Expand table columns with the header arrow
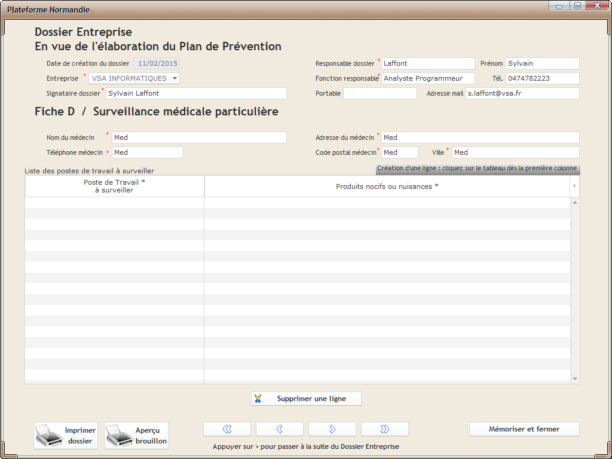The height and width of the screenshot is (459, 612). pyautogui.click(x=574, y=186)
